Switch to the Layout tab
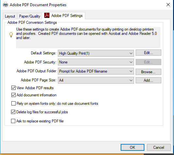Viewport: 174px width, 155px height. [10, 16]
